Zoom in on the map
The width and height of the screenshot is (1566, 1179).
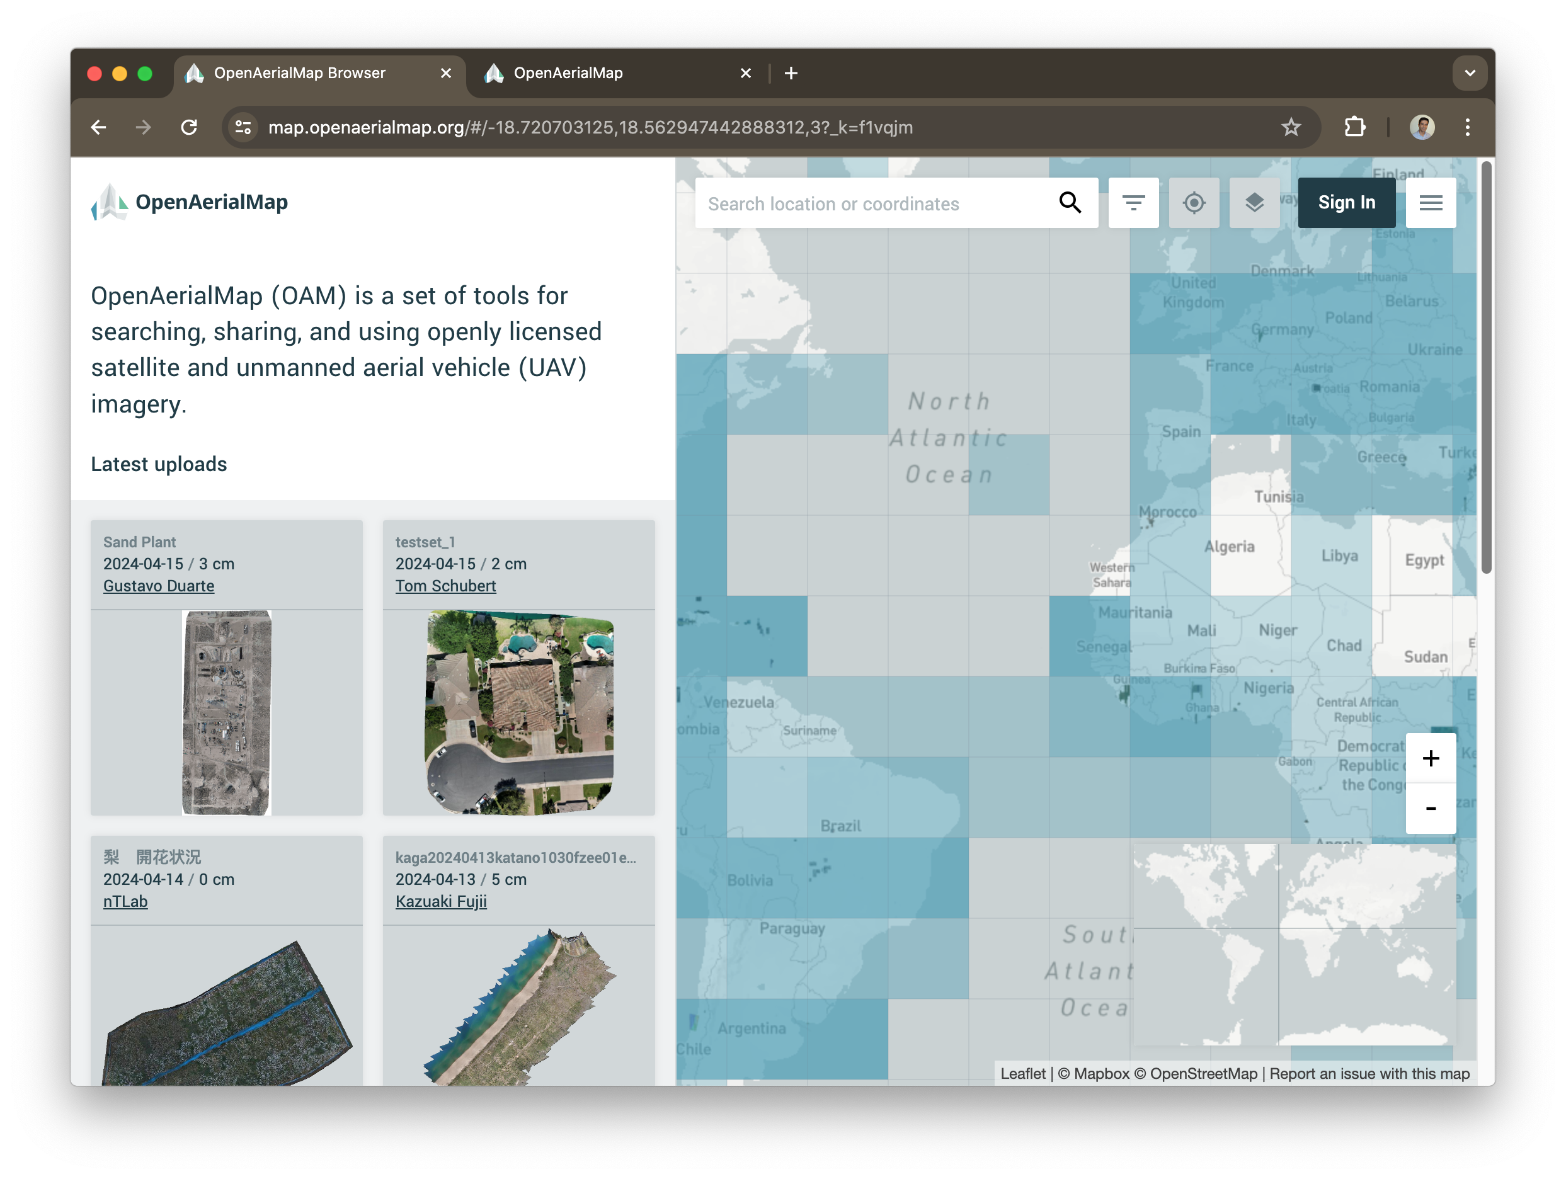coord(1430,758)
